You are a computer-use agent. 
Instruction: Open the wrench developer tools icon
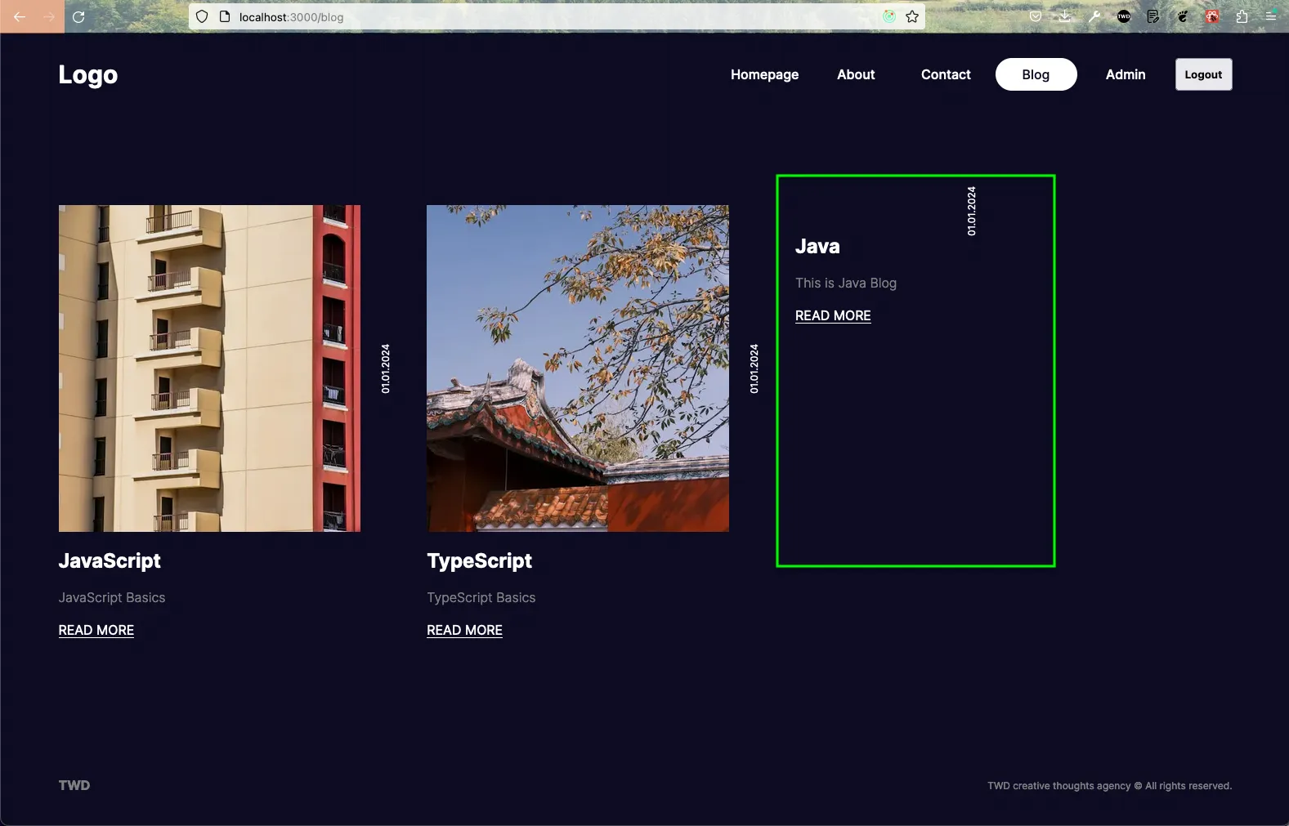(x=1094, y=16)
